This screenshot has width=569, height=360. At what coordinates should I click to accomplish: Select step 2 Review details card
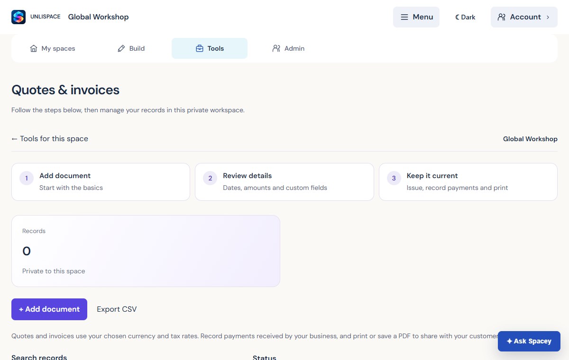point(284,182)
